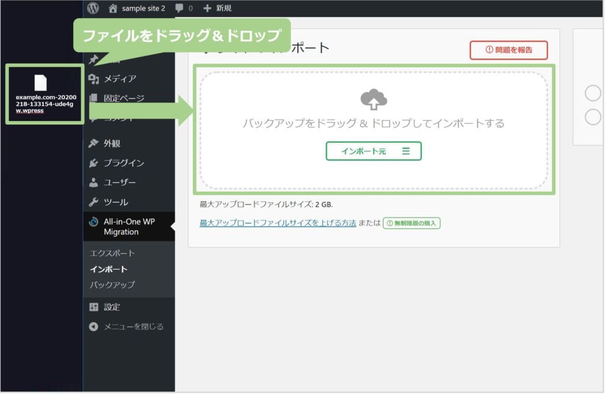The width and height of the screenshot is (605, 394).
Task: Click the cloud upload icon
Action: (x=373, y=99)
